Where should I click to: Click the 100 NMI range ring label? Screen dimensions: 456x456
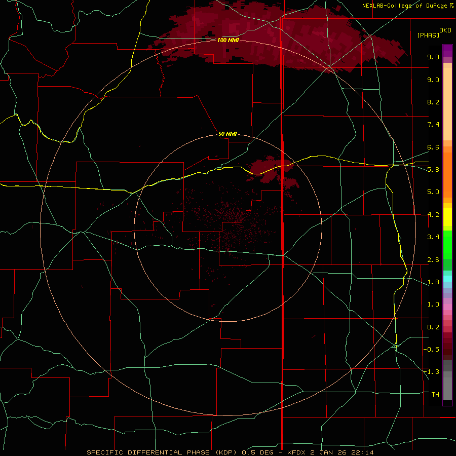pyautogui.click(x=228, y=40)
